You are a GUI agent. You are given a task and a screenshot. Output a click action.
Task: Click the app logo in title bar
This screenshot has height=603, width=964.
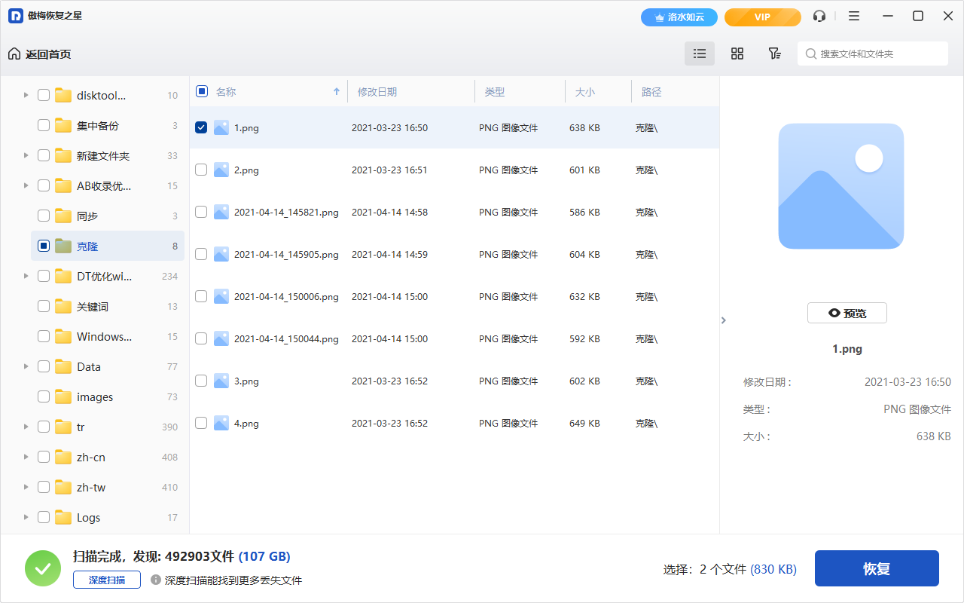tap(16, 16)
